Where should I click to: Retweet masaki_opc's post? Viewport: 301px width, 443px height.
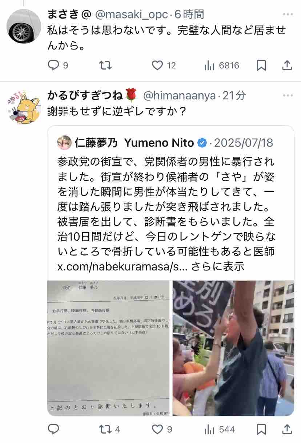106,66
